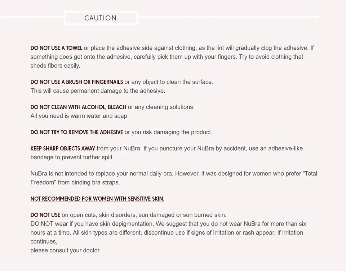
Task: Click 'Freedom" from binding bra straps.' line
Action: 75,182
